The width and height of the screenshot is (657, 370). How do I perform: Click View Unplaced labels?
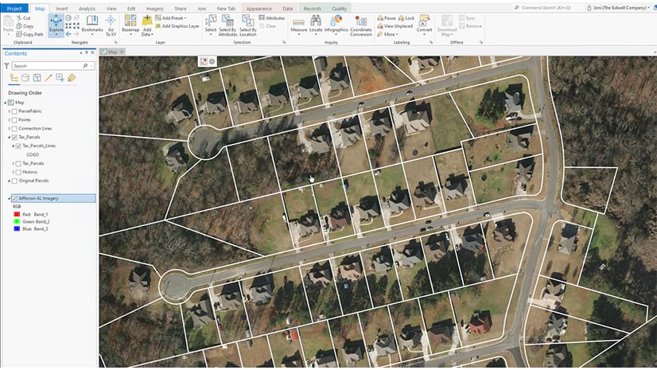(395, 26)
